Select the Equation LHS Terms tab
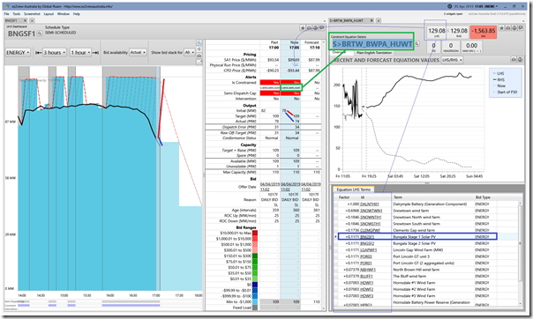The width and height of the screenshot is (533, 319). (x=353, y=189)
